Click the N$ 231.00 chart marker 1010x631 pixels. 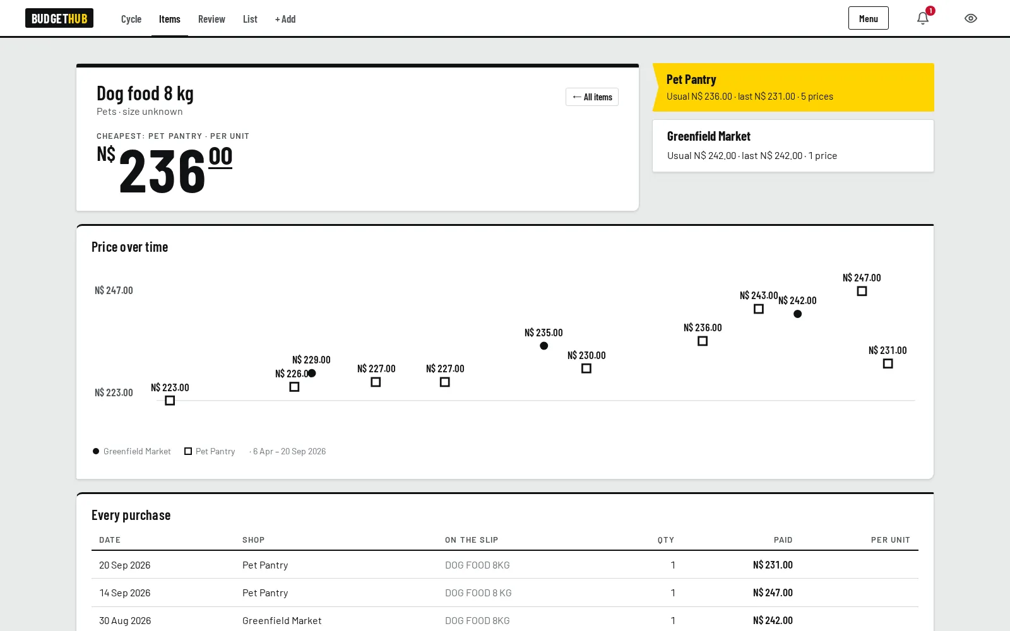pyautogui.click(x=888, y=363)
